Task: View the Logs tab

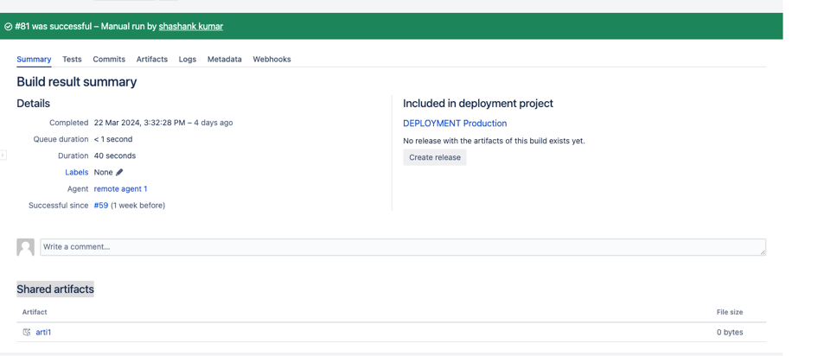Action: pos(188,60)
